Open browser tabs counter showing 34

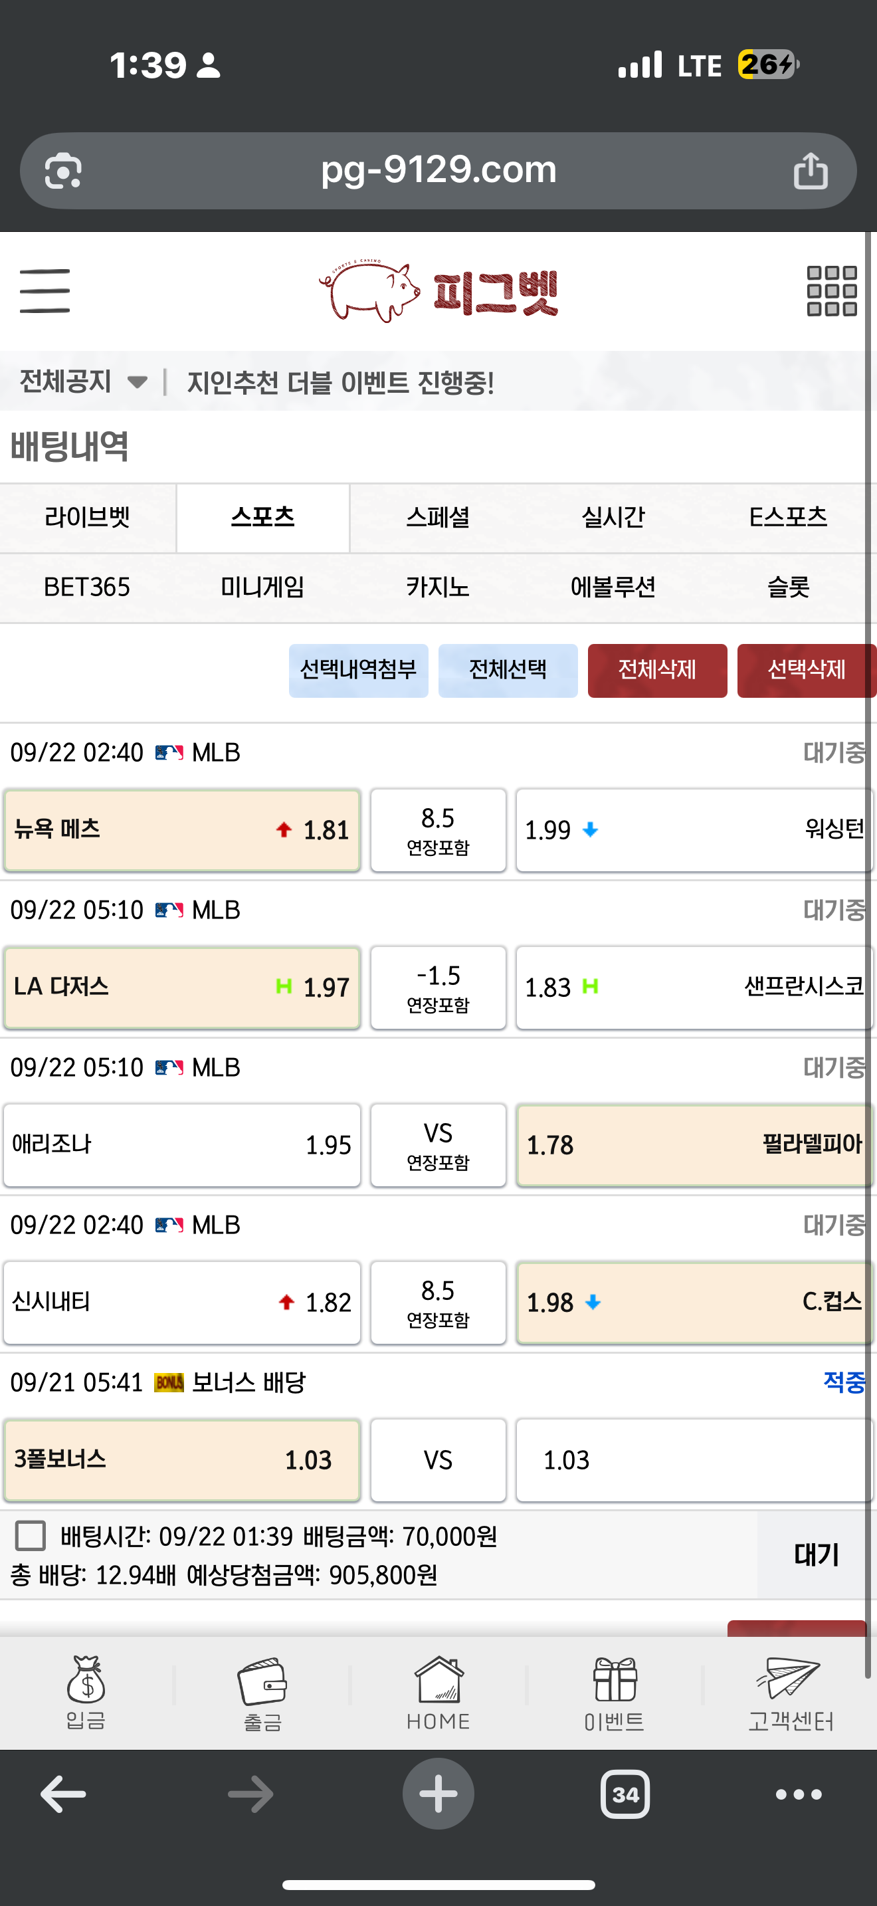pos(625,1794)
